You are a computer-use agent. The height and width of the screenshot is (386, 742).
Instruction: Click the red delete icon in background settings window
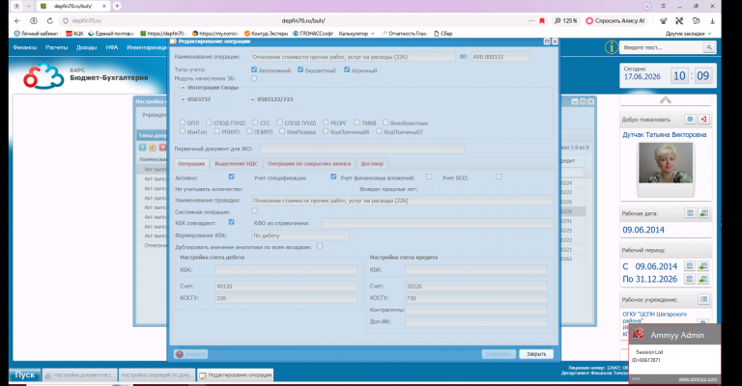point(162,148)
